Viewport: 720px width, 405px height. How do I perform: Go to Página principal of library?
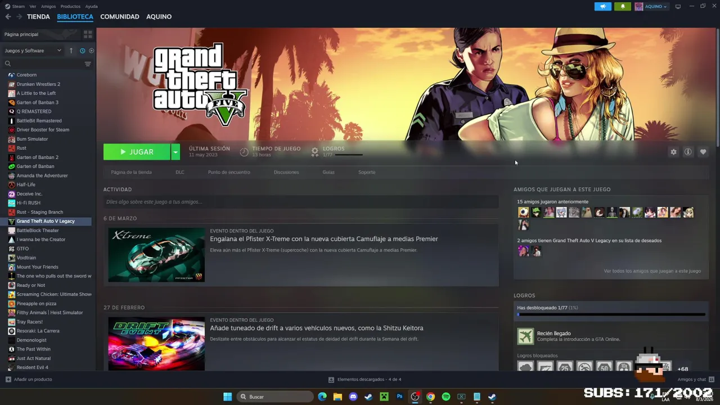click(40, 34)
